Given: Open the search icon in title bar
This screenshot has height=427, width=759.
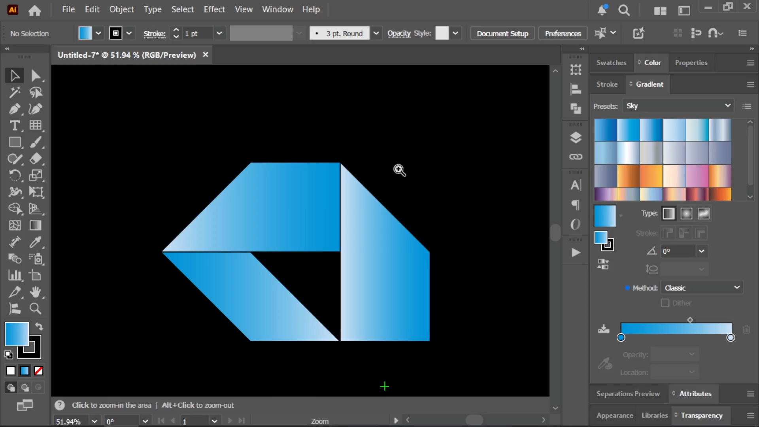Looking at the screenshot, I should 624,10.
